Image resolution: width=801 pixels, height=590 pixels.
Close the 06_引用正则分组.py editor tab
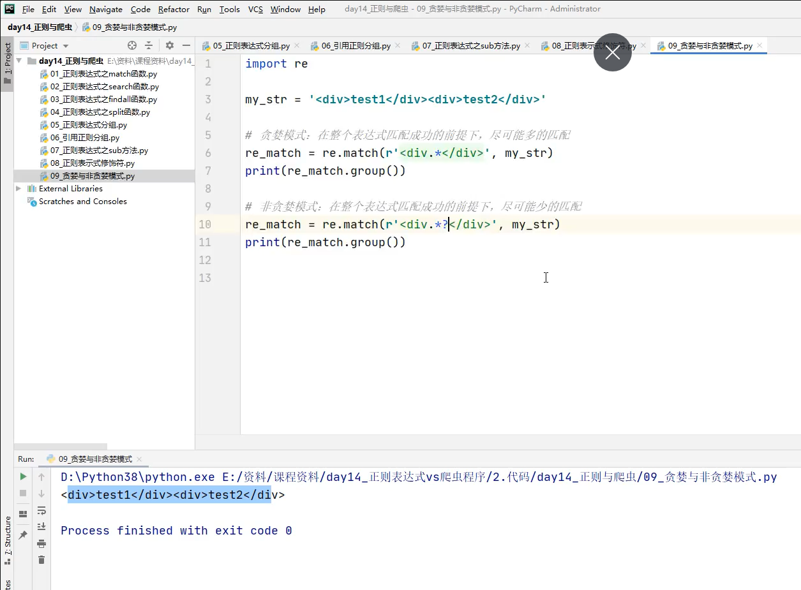click(398, 46)
